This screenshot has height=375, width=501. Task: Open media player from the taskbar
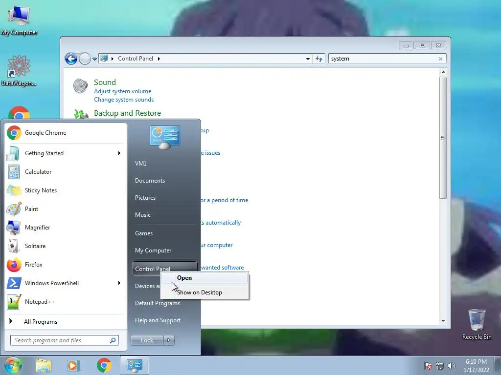pos(73,365)
